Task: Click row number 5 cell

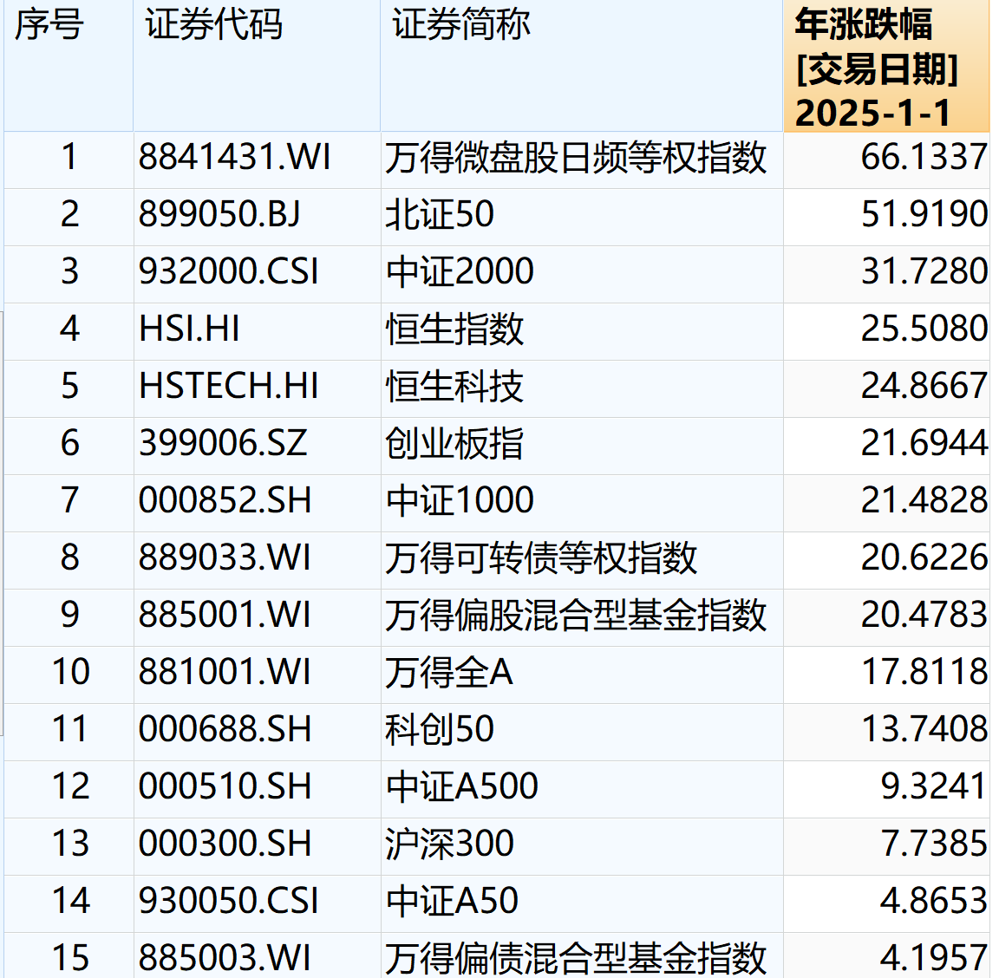Action: point(69,388)
